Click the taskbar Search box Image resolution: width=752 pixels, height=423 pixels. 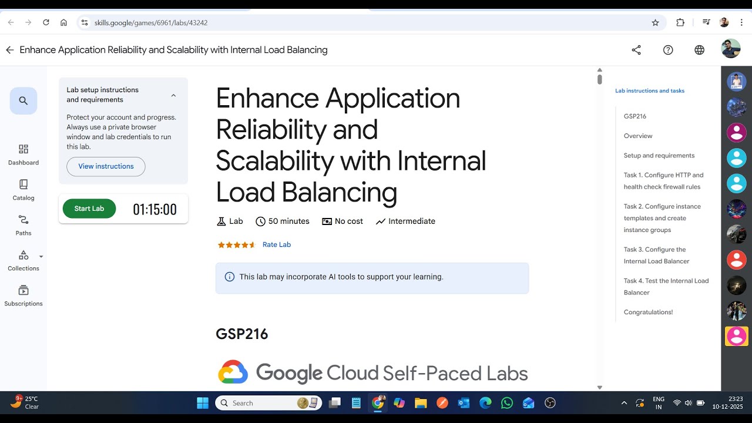[x=269, y=403]
